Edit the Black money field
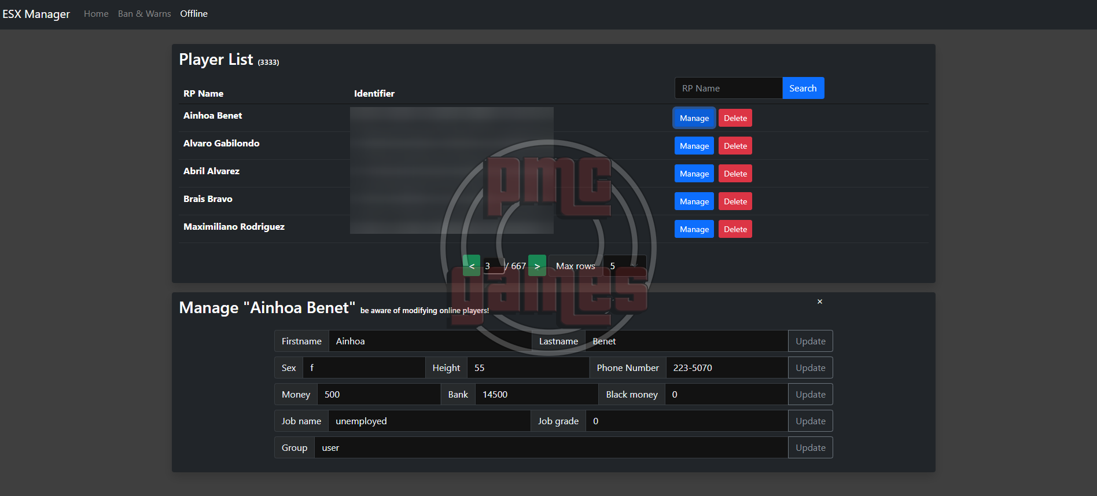 tap(726, 394)
